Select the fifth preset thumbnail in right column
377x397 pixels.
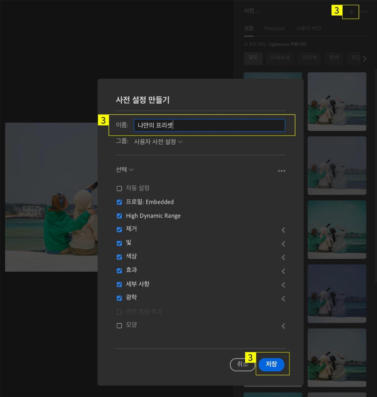tap(337, 358)
